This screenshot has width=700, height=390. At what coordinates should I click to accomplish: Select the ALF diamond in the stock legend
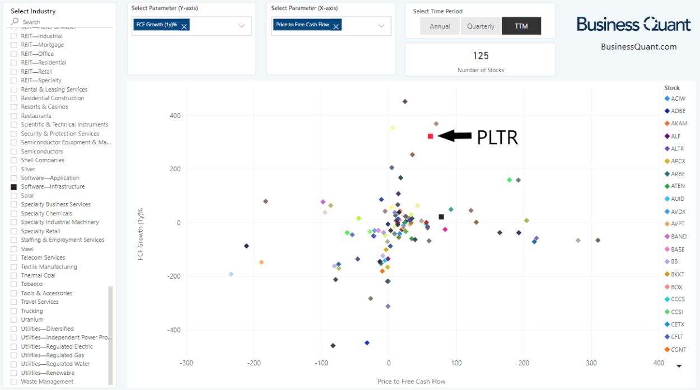tap(667, 136)
